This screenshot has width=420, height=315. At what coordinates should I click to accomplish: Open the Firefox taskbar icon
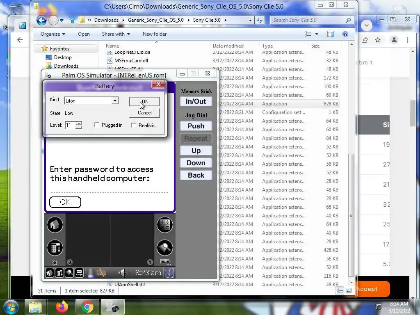point(62,307)
